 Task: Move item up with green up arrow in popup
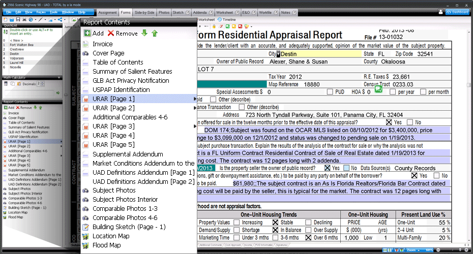[155, 33]
